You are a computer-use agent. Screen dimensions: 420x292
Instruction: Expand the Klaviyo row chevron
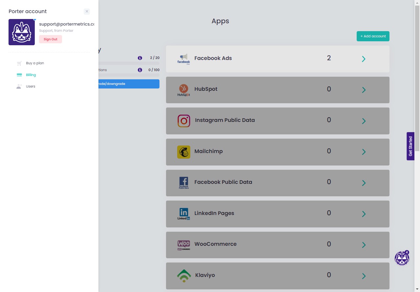click(364, 276)
